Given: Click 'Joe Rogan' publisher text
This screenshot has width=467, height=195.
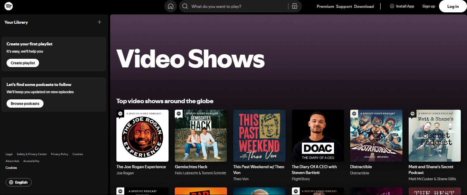Looking at the screenshot, I should (x=125, y=173).
